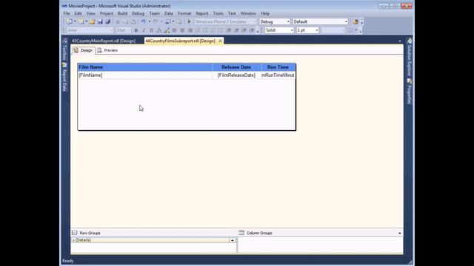Expand the Details row group dropdown arrow
The height and width of the screenshot is (266, 474).
pyautogui.click(x=232, y=240)
